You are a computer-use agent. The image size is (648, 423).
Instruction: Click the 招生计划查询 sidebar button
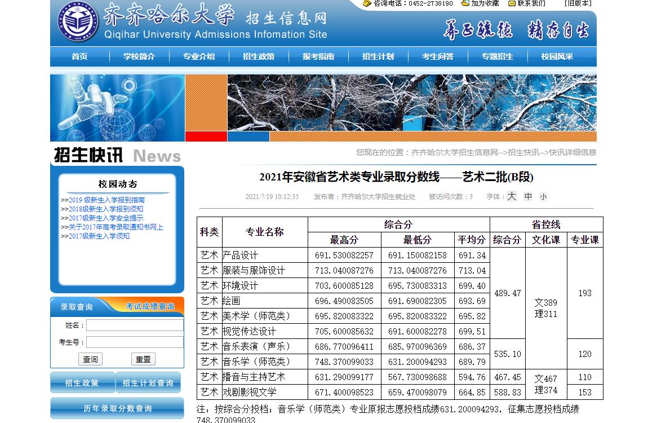148,383
